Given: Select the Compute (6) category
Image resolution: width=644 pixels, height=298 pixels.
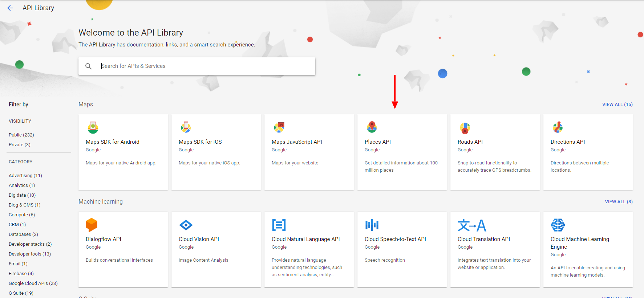Looking at the screenshot, I should click(22, 215).
